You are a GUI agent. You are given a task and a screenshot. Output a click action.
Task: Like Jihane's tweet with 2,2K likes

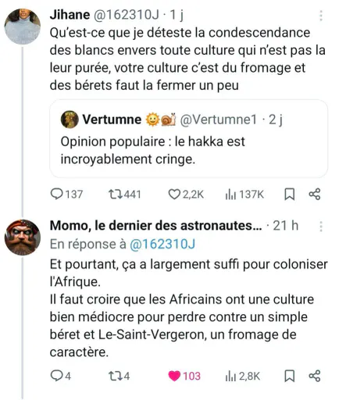[x=174, y=195]
